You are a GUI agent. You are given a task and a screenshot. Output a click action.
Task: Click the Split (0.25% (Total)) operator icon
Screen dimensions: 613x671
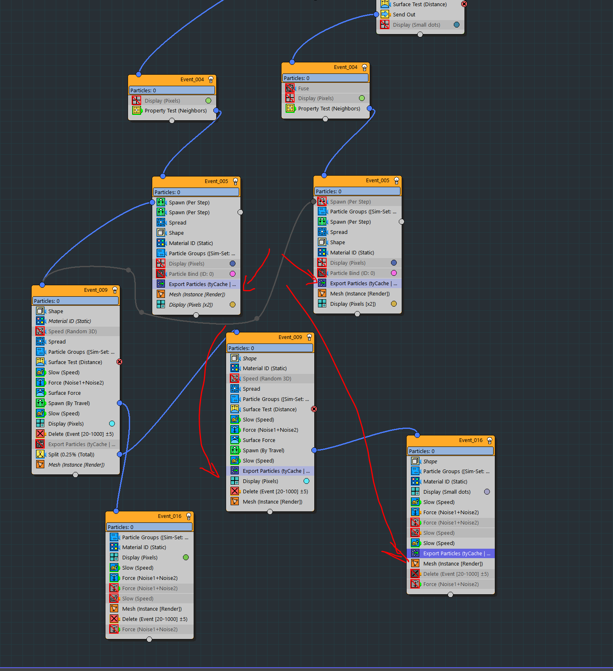coord(40,454)
